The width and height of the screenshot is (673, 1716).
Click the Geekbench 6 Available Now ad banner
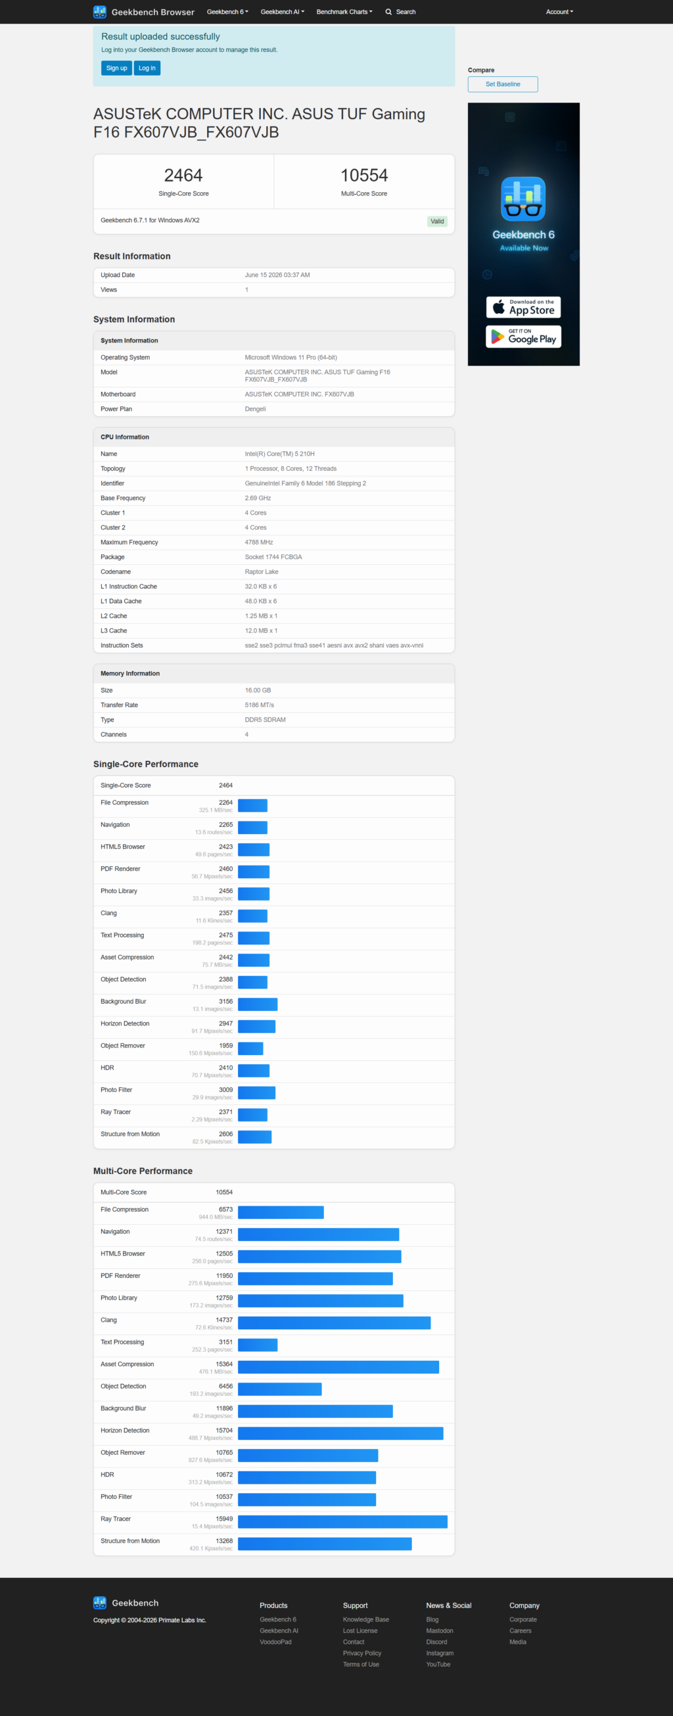point(523,233)
